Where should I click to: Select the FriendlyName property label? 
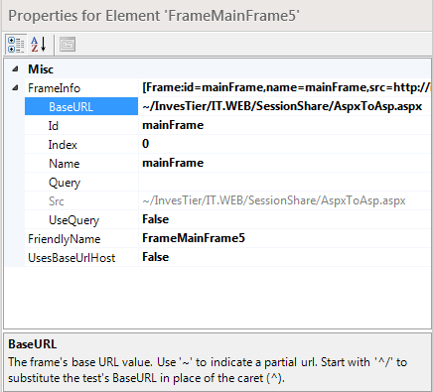(x=65, y=239)
